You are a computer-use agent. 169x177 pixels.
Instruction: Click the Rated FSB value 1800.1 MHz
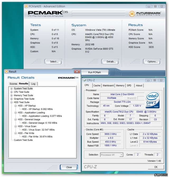coord(110,145)
